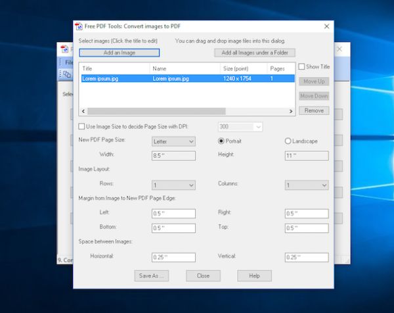The width and height of the screenshot is (394, 313).
Task: Open the File menu in background window
Action: click(x=68, y=62)
